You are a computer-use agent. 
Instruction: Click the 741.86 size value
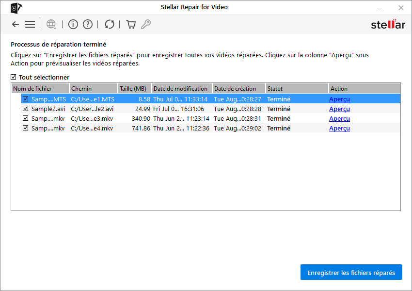(x=141, y=129)
